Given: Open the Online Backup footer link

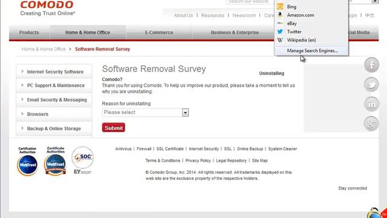Looking at the screenshot, I should pos(250,149).
